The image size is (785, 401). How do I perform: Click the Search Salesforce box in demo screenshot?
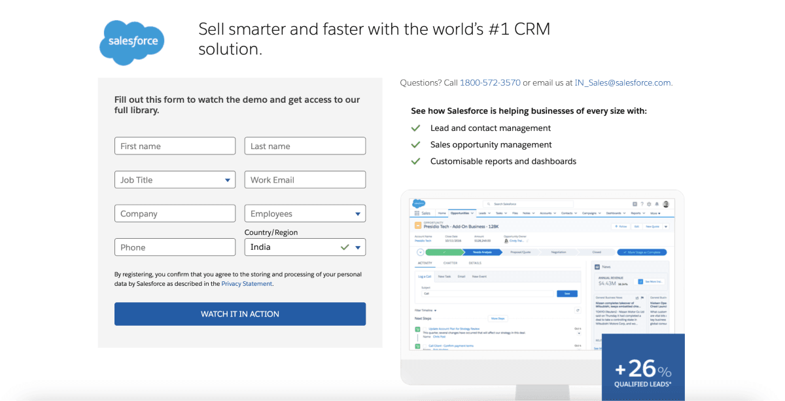pos(529,204)
